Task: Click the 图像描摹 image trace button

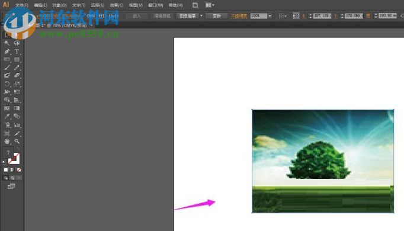Action: [x=187, y=16]
